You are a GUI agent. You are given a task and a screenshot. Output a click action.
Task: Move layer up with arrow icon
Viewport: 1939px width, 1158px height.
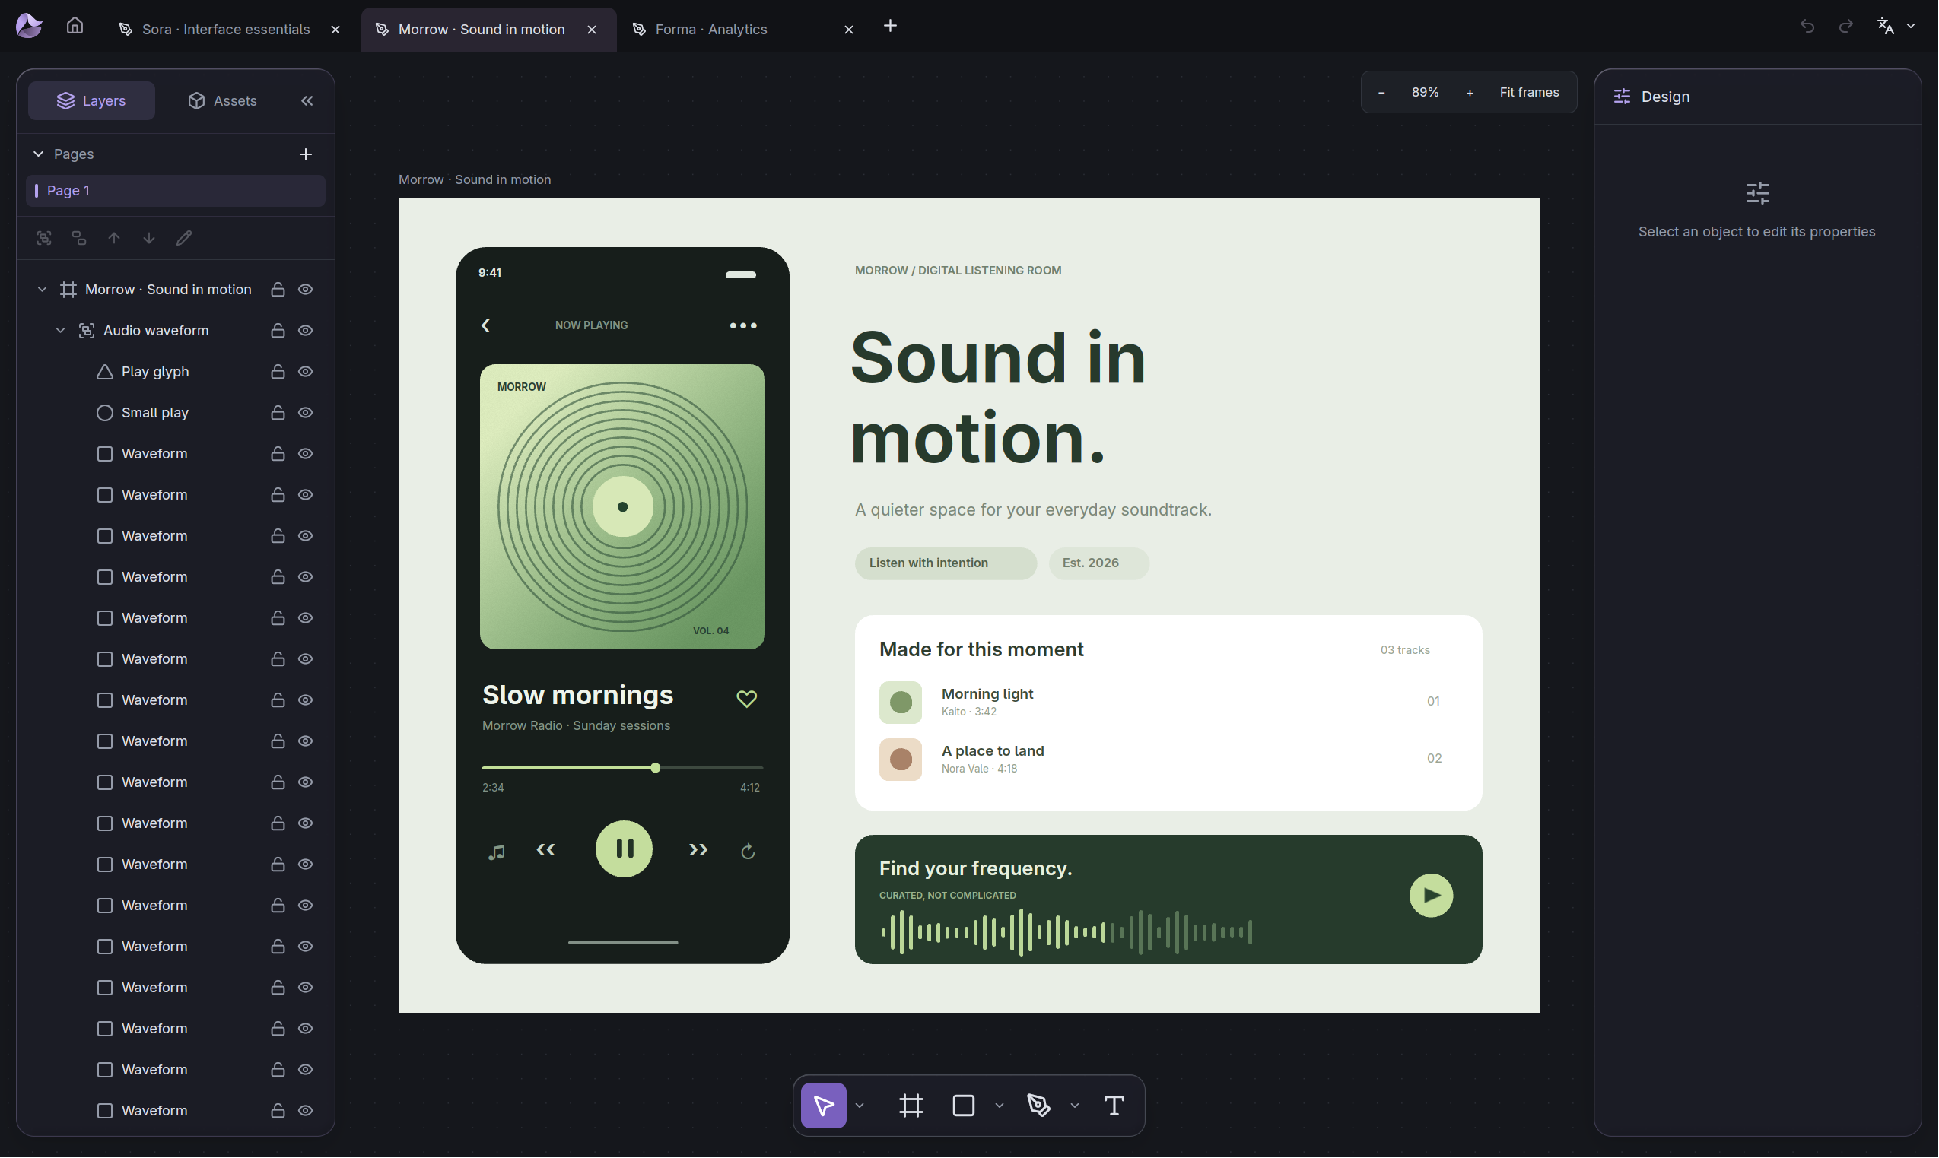tap(114, 238)
